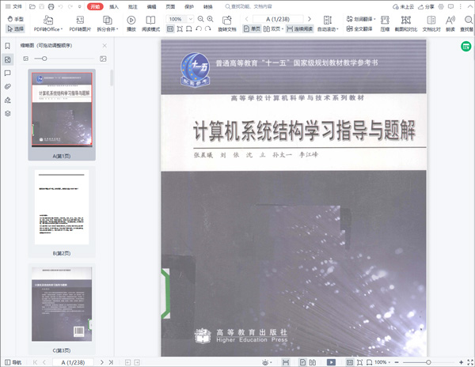Click the print icon in quick access bar

[x=51, y=6]
